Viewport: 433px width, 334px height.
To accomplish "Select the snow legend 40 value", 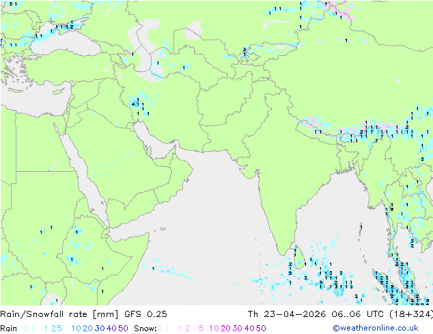I will (x=249, y=329).
